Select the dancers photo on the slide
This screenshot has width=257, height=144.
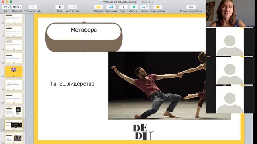click(x=157, y=86)
